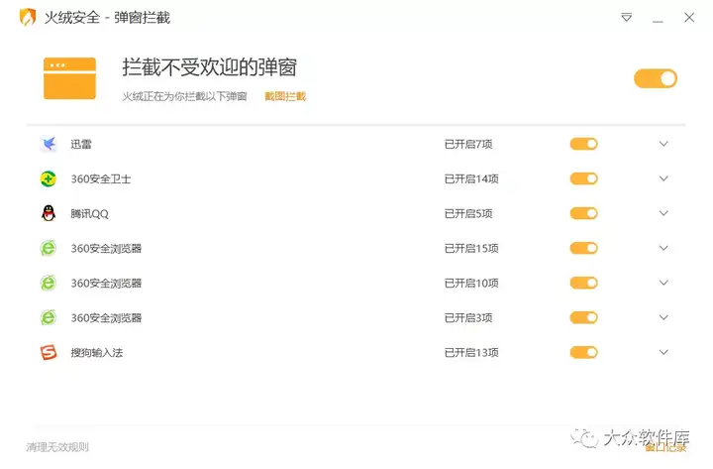The image size is (713, 469).
Task: Turn off 搜狗输入法 blocking switch
Action: [x=584, y=352]
